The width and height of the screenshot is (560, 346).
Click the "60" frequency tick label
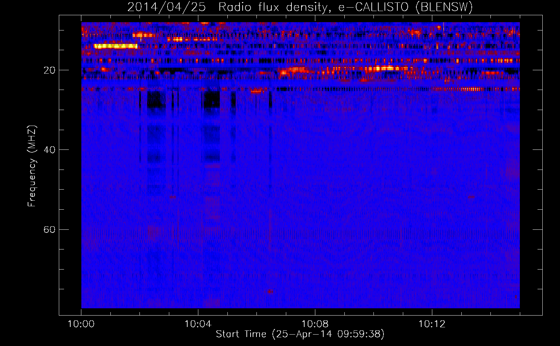click(49, 229)
